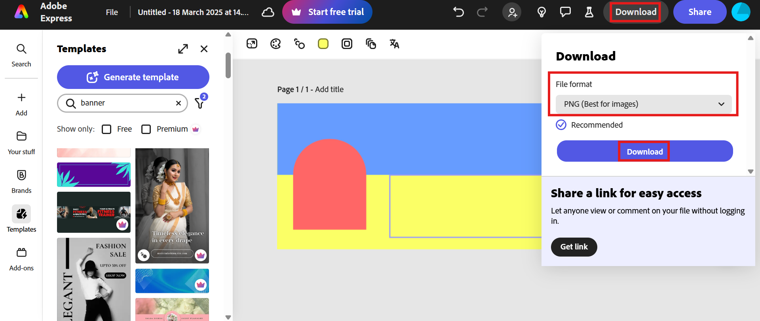Click the cloud sync status icon

[x=268, y=12]
